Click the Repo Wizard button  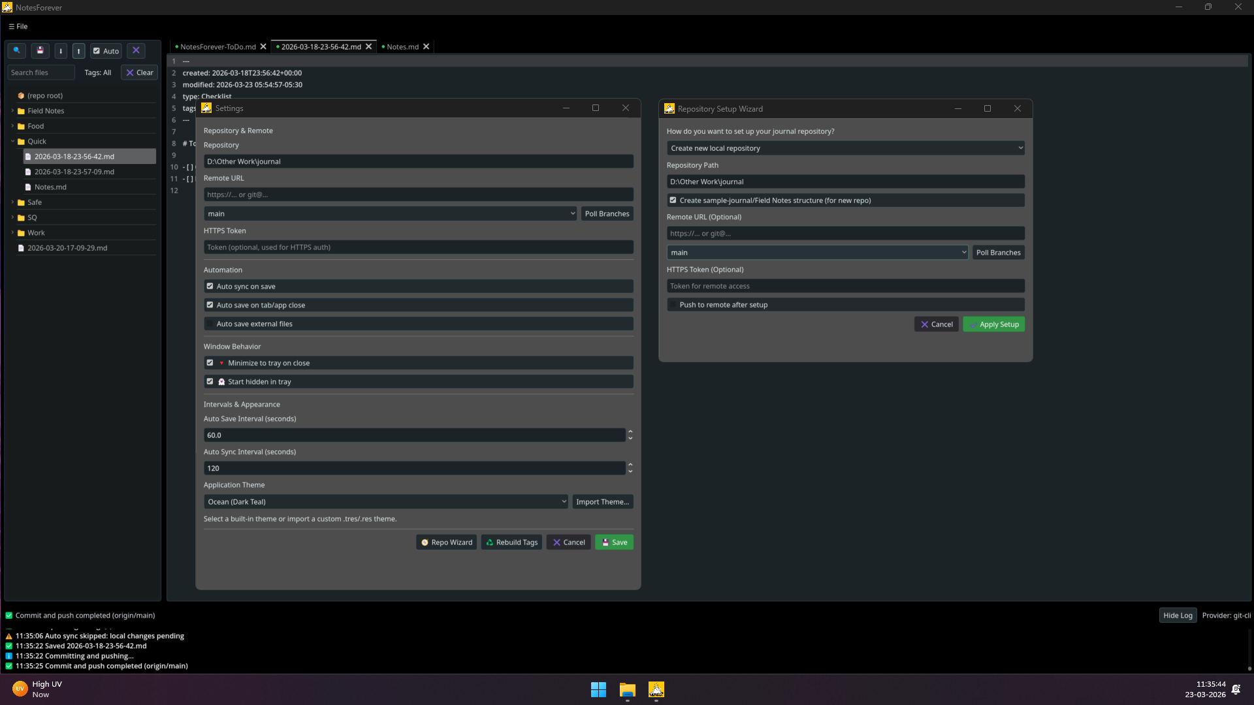click(447, 542)
